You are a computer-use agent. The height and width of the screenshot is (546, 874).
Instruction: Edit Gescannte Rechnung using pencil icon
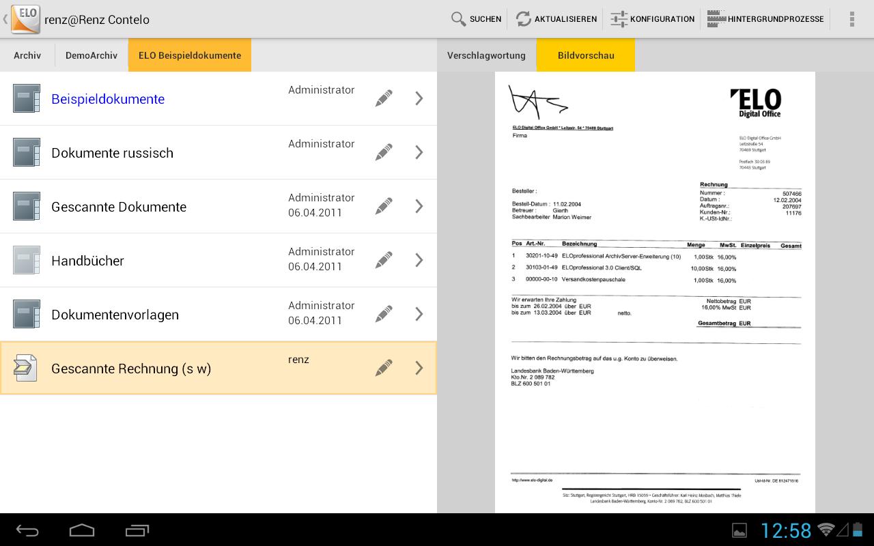384,369
